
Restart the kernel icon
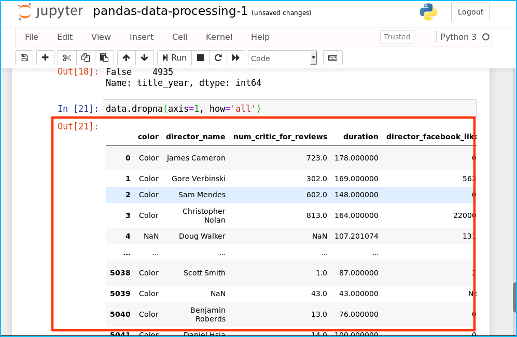[218, 58]
